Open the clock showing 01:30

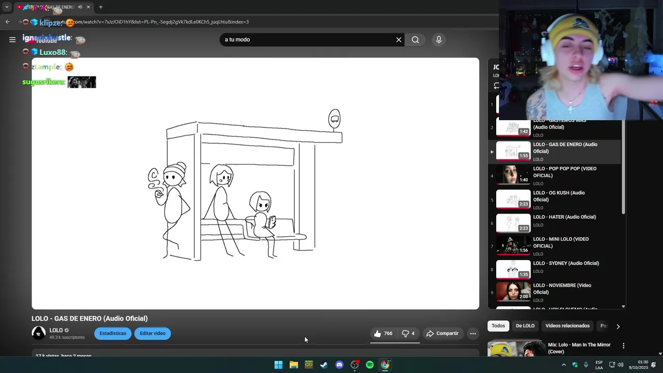coord(638,365)
